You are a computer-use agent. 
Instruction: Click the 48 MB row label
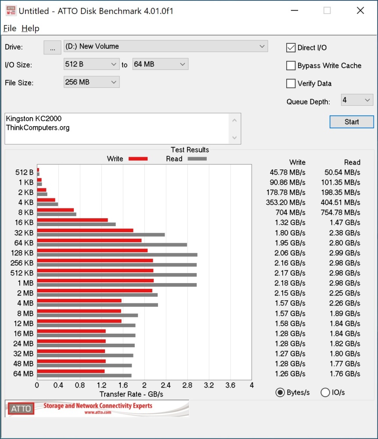(23, 363)
